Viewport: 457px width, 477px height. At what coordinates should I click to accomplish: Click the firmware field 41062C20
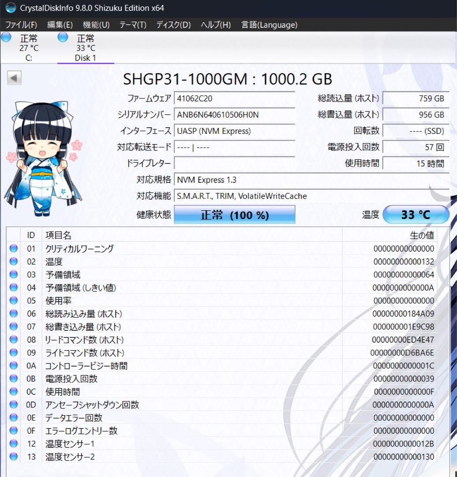point(234,98)
